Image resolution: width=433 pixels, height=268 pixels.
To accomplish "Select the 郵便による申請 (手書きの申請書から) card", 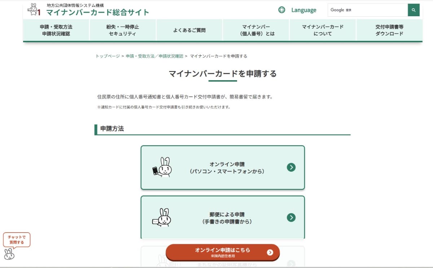I will tap(223, 217).
